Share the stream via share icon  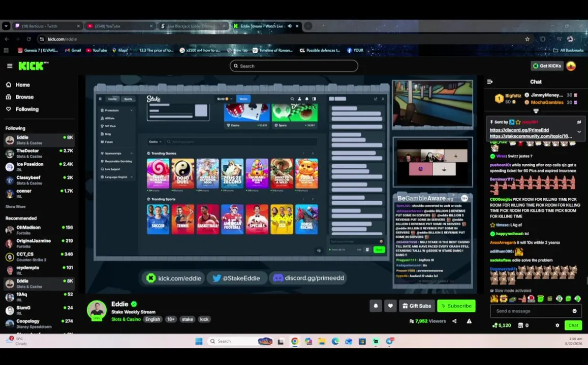click(454, 321)
